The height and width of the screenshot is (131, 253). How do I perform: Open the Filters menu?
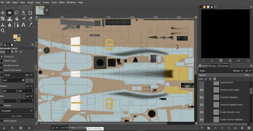point(61,2)
